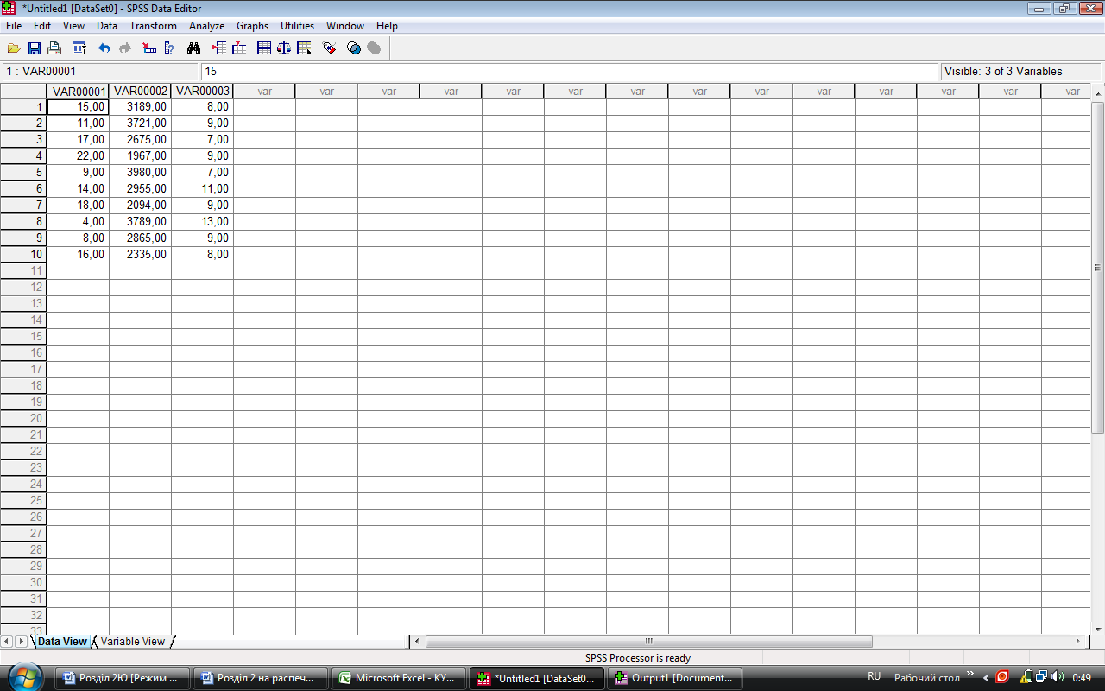Click the sheet tab scroll-left arrow
Image resolution: width=1105 pixels, height=691 pixels.
coord(7,641)
